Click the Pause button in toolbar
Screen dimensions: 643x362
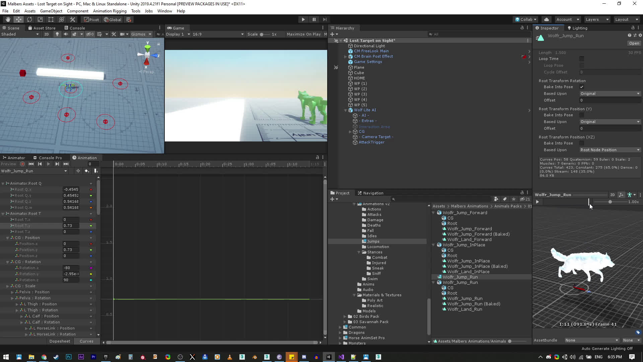tap(314, 19)
